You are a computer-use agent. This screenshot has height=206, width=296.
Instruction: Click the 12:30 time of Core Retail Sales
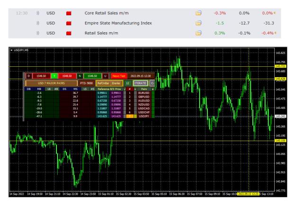click(x=22, y=13)
